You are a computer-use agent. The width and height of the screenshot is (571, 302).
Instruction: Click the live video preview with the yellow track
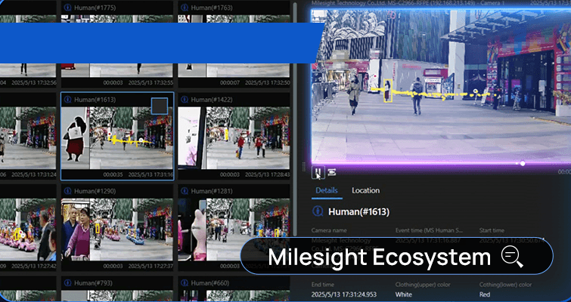441,86
